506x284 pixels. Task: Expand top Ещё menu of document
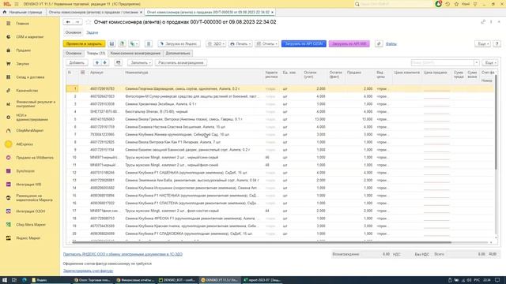point(483,44)
